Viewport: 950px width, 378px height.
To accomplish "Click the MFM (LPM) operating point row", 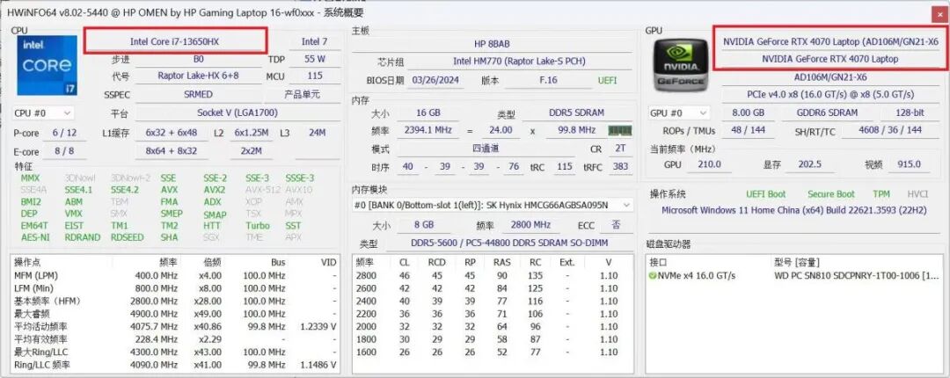I will tap(175, 276).
